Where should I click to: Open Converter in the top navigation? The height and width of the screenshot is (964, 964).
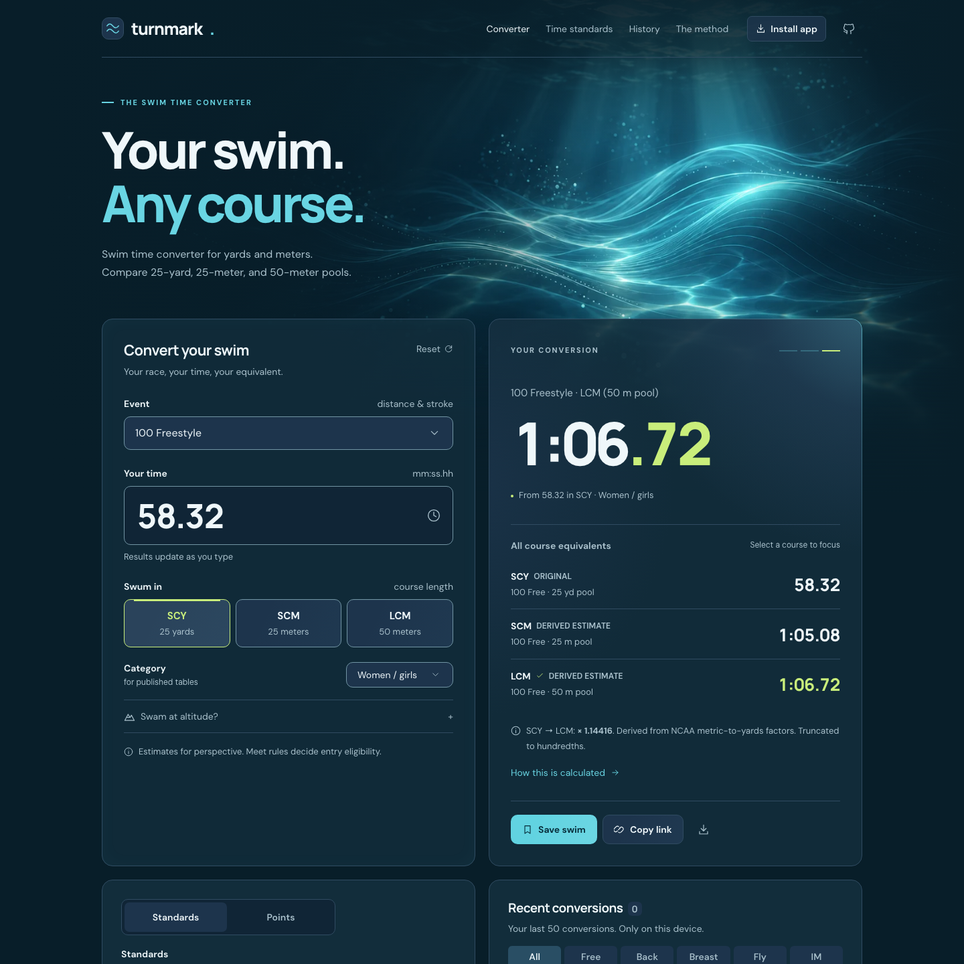pyautogui.click(x=507, y=29)
